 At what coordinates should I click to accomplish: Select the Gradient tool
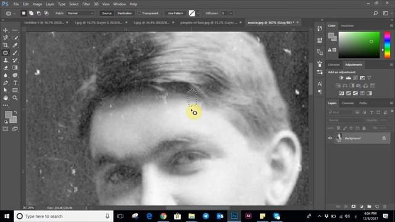point(15,68)
